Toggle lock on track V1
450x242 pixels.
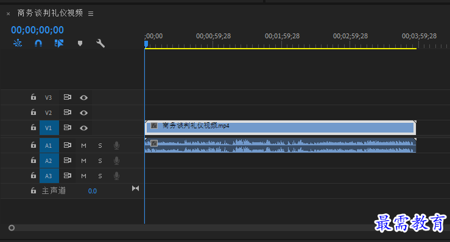click(33, 128)
